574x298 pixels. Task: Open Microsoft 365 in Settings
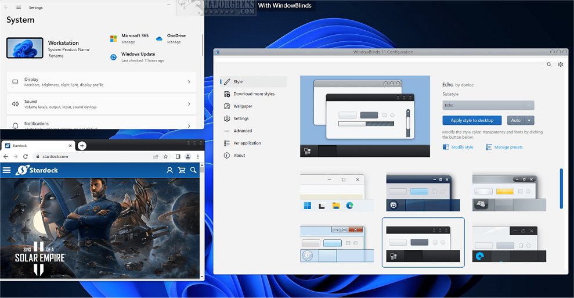tap(129, 38)
